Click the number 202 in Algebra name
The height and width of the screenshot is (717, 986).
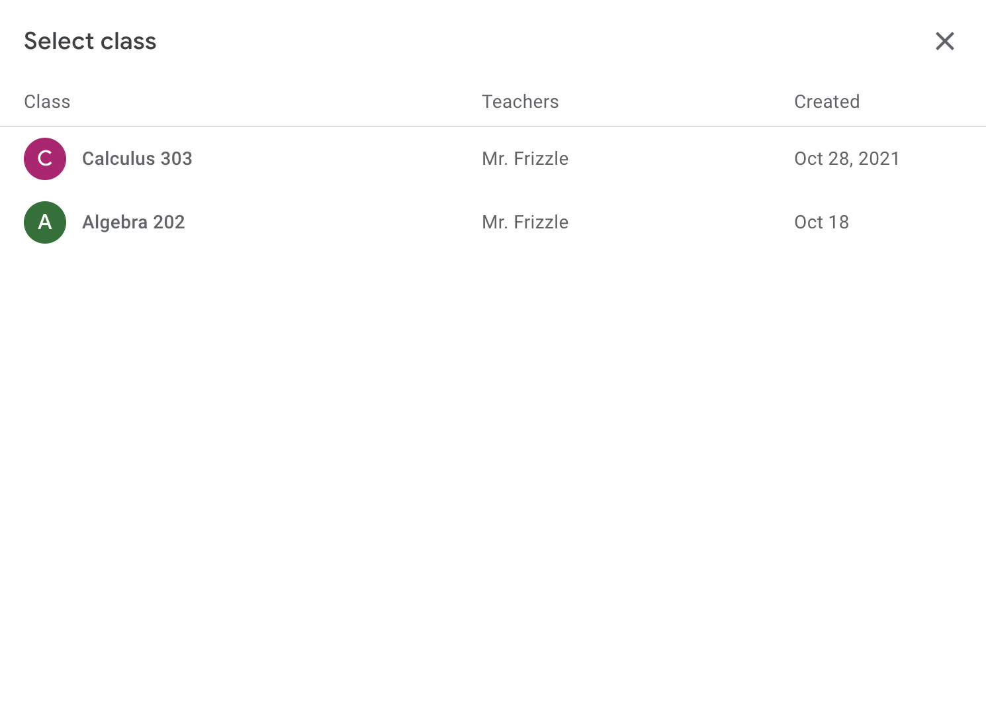(169, 222)
